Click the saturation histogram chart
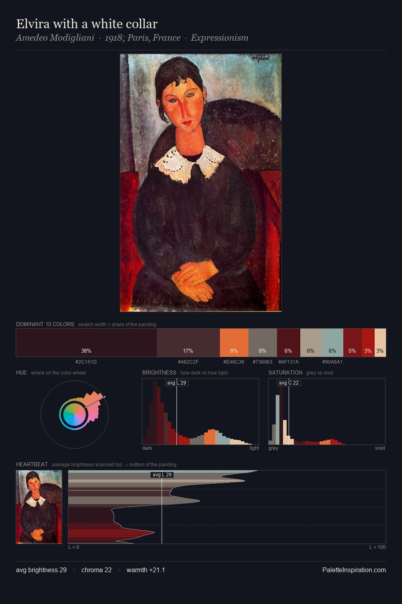 [327, 412]
